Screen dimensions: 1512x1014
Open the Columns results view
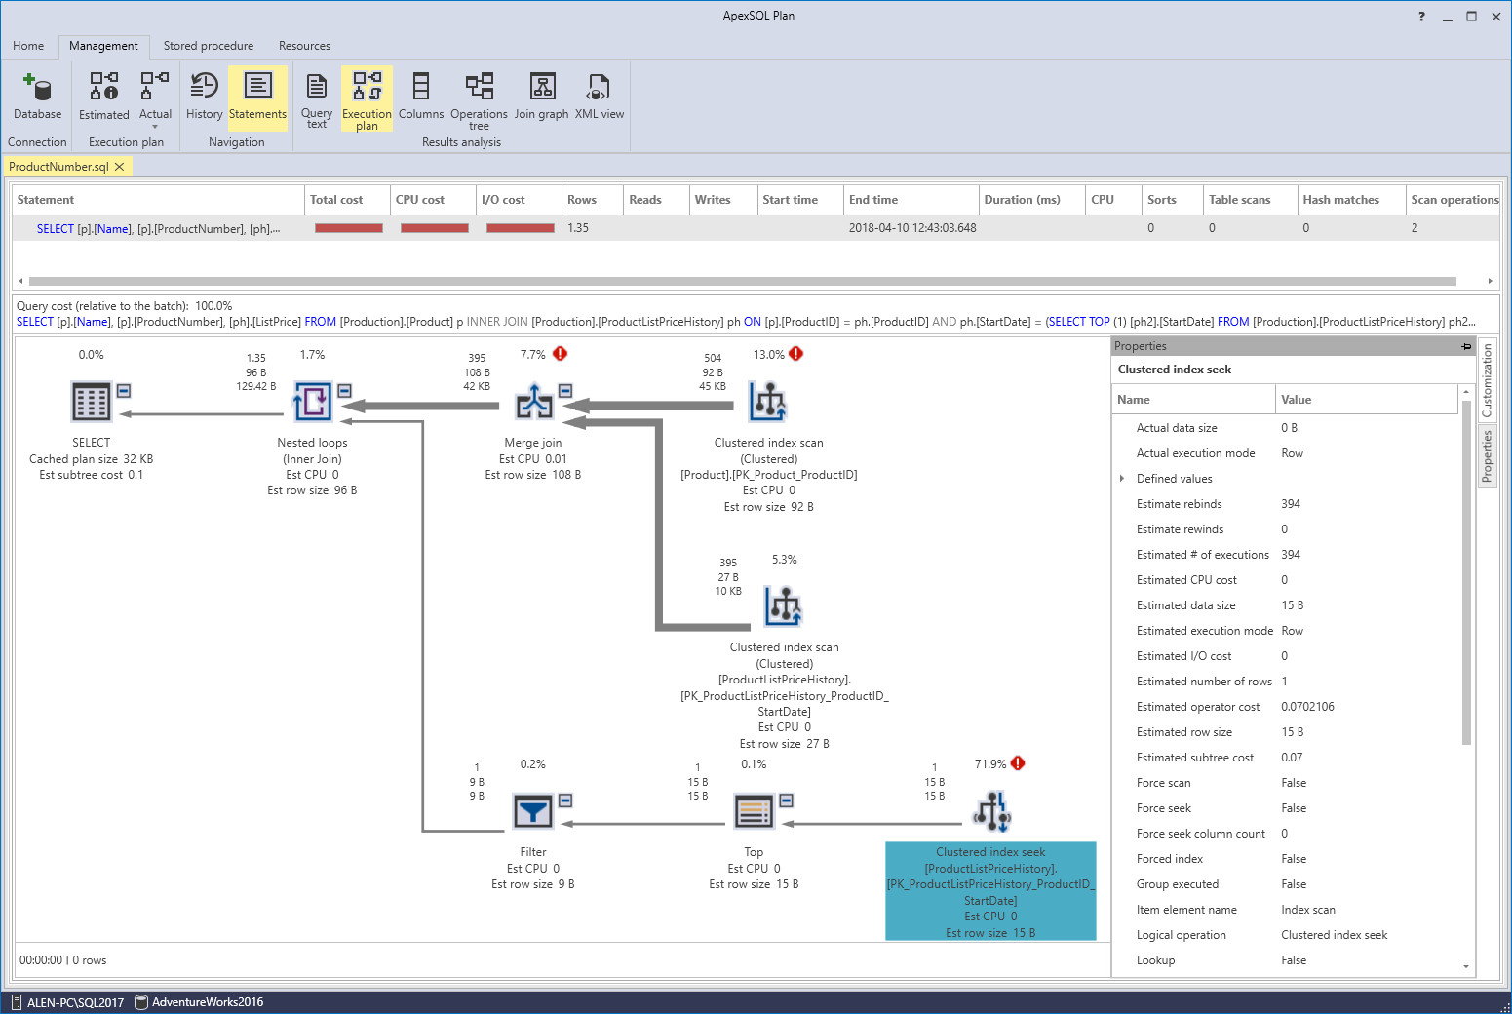coord(421,86)
